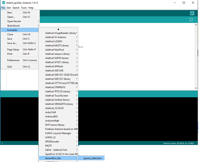This screenshot has width=199, height=162.
Task: Choose Save from File menu
Action: (x=20, y=39)
